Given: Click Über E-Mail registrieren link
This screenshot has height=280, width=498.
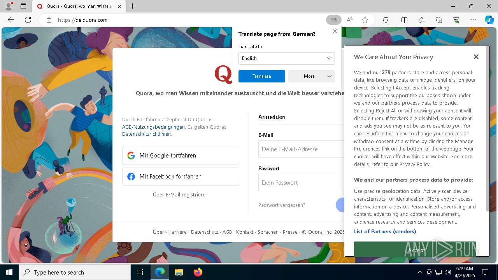Looking at the screenshot, I should tap(181, 194).
